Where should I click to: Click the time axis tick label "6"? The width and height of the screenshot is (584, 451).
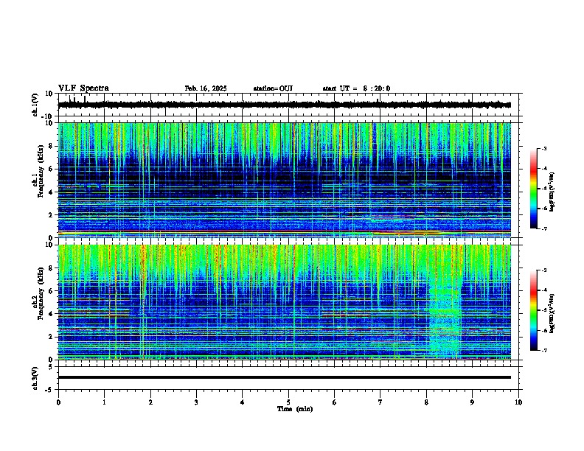(334, 402)
